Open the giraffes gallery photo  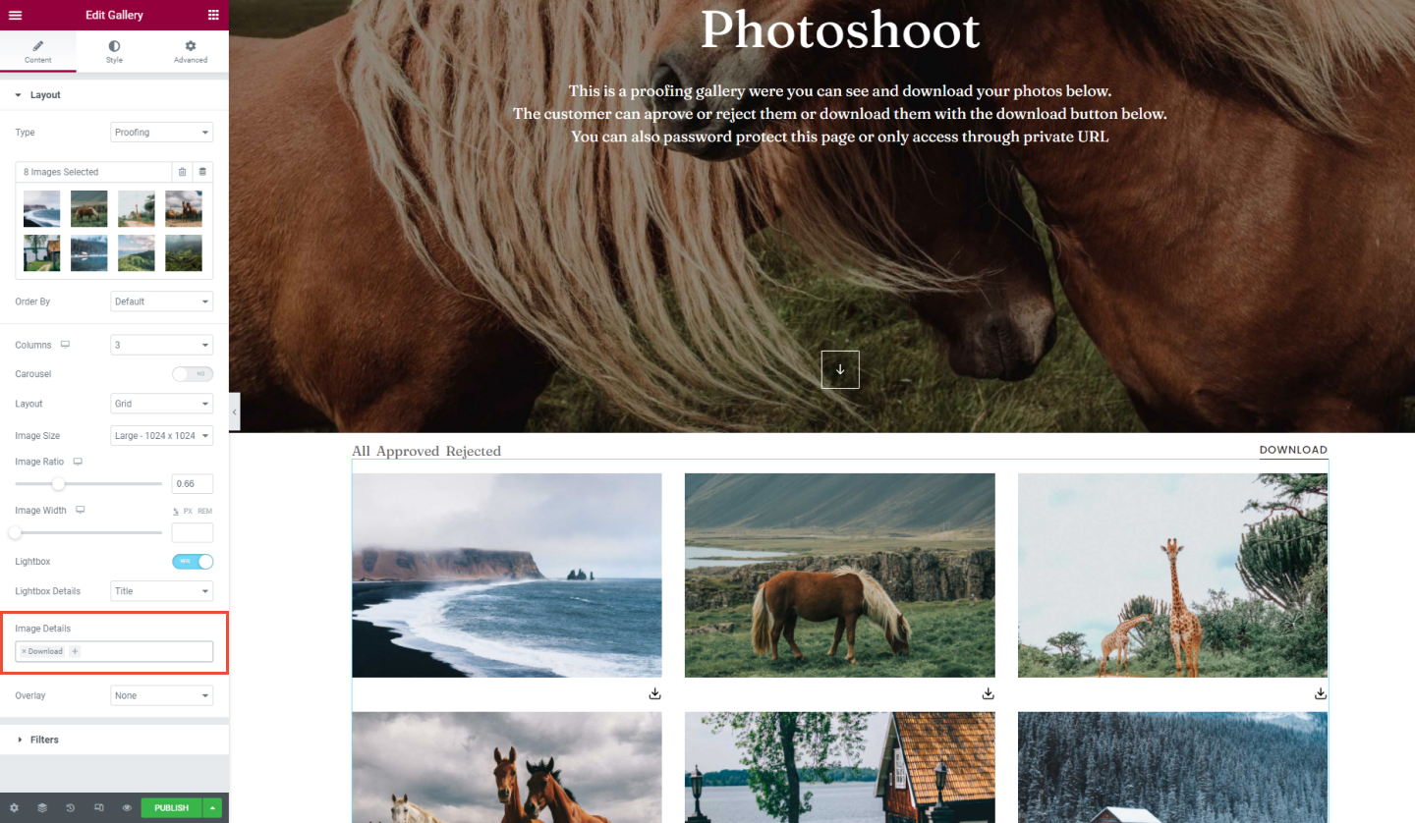pyautogui.click(x=1172, y=576)
